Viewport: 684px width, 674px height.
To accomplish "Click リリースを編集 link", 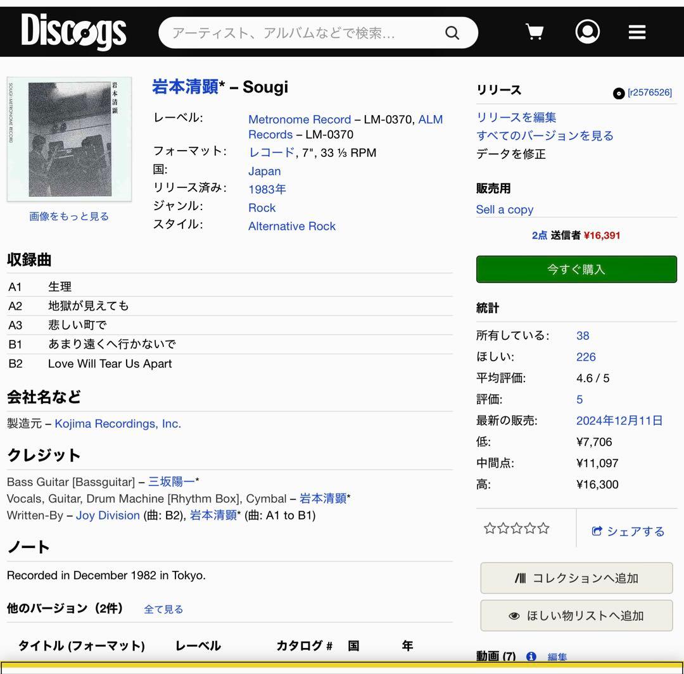I will pos(516,117).
